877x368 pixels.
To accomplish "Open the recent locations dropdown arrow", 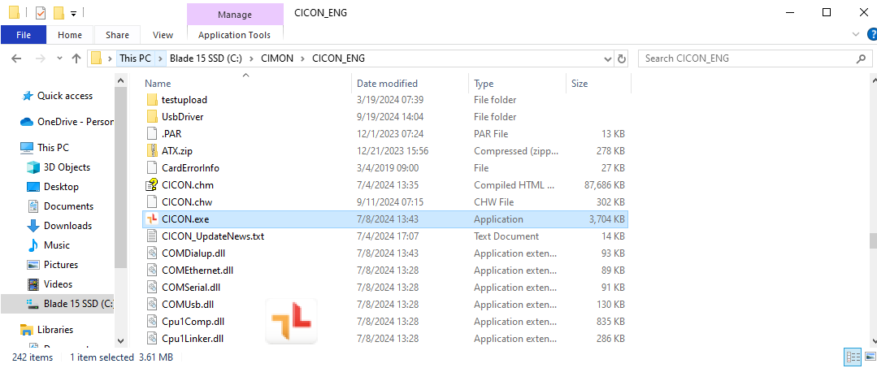I will (59, 58).
